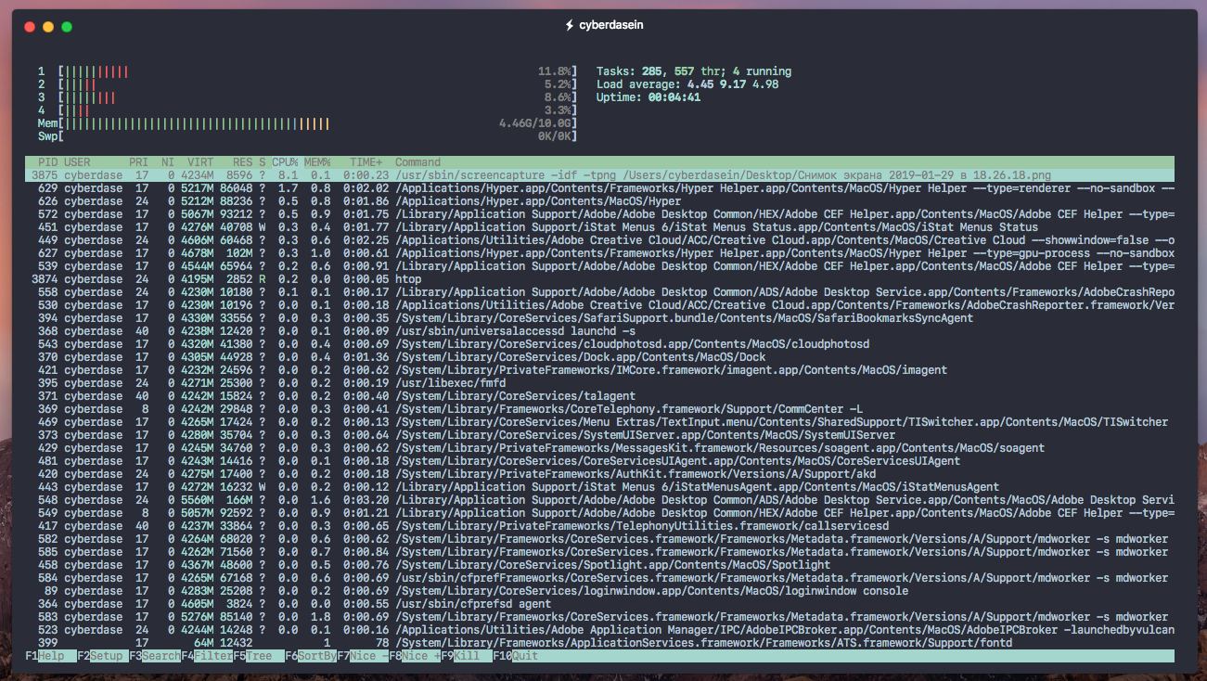Select the htop process row
1207x681 pixels.
408,279
